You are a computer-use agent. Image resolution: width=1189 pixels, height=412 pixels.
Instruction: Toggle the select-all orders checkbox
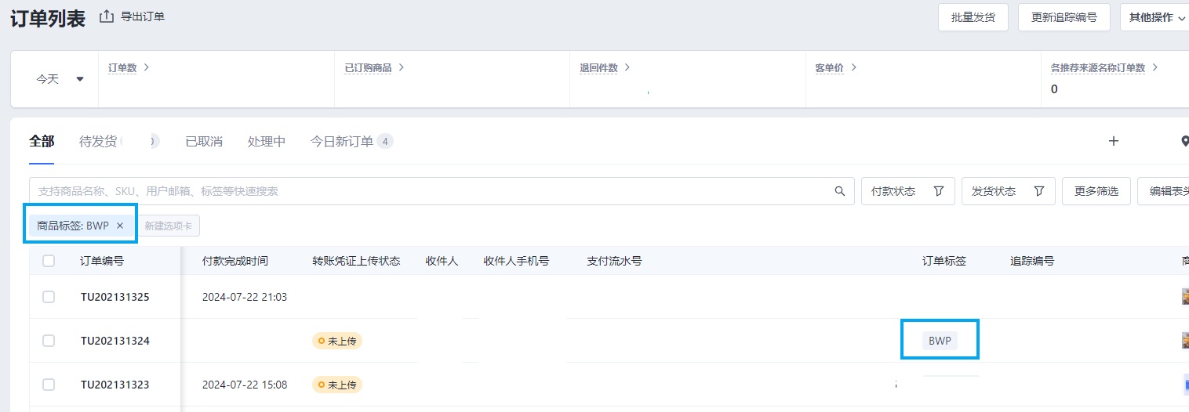click(x=49, y=261)
